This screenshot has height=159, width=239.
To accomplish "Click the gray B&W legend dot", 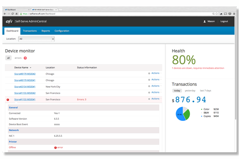I will 202,113.
